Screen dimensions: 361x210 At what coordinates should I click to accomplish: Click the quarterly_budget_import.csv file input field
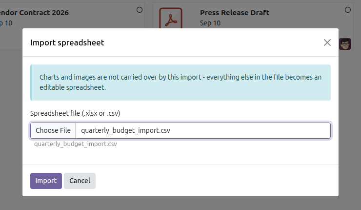pyautogui.click(x=180, y=131)
